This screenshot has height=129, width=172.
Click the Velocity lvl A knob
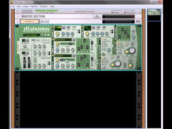click(35, 46)
